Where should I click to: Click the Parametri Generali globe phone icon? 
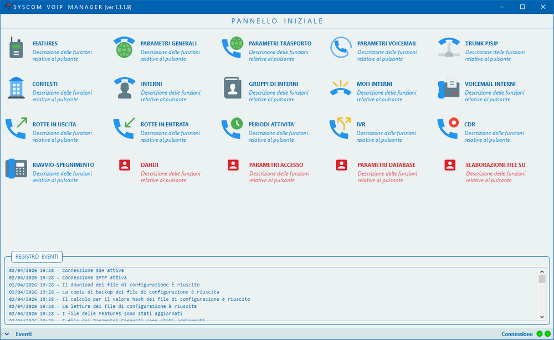click(x=125, y=48)
